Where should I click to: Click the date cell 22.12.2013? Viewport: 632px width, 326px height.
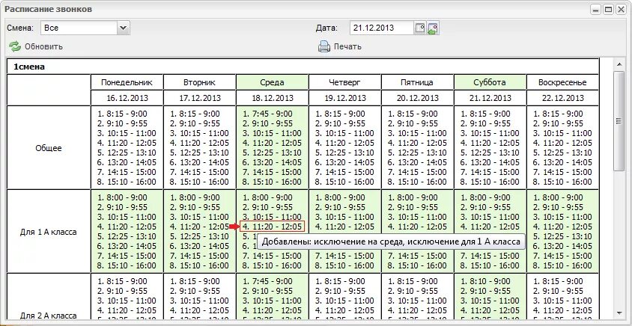pyautogui.click(x=562, y=98)
